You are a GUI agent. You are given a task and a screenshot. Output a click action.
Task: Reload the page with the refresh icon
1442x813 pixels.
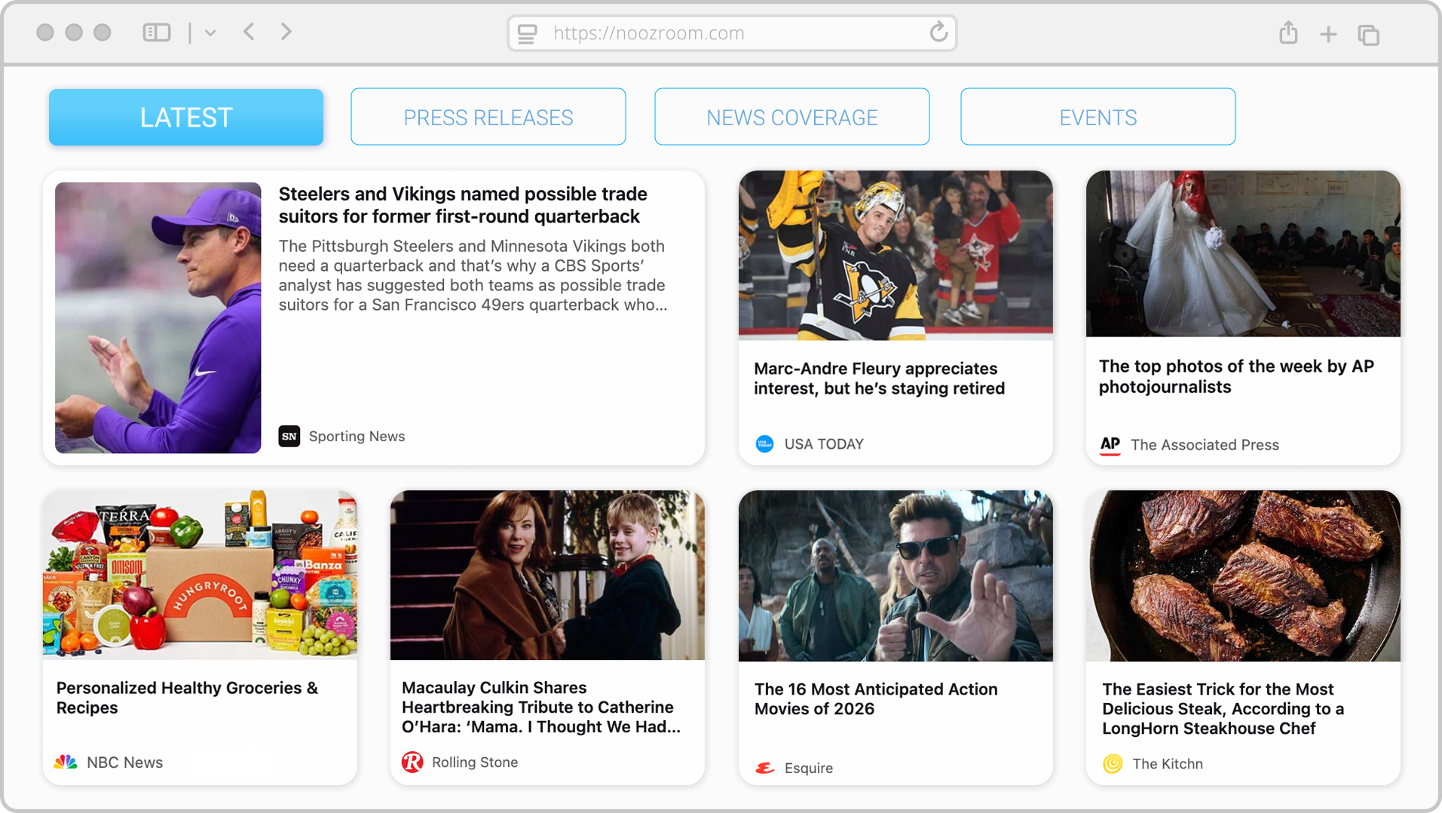[938, 32]
